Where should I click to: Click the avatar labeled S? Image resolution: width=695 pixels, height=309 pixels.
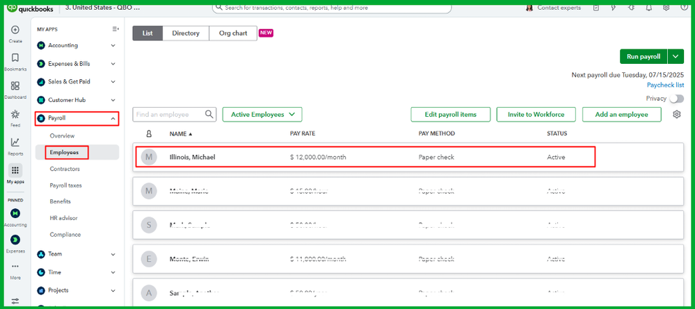tap(149, 224)
